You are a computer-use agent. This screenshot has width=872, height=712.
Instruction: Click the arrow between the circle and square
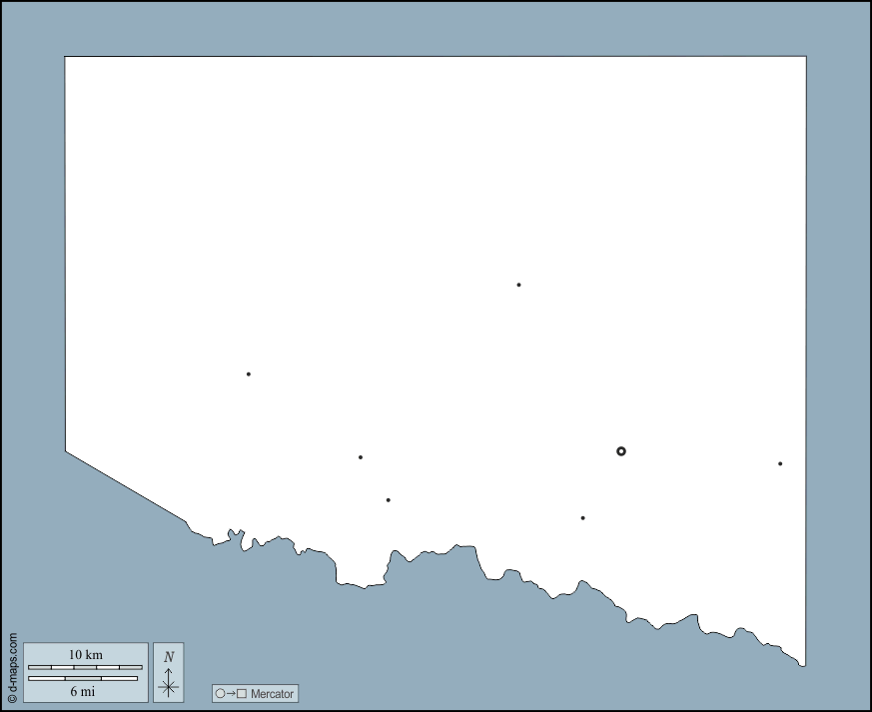click(231, 693)
